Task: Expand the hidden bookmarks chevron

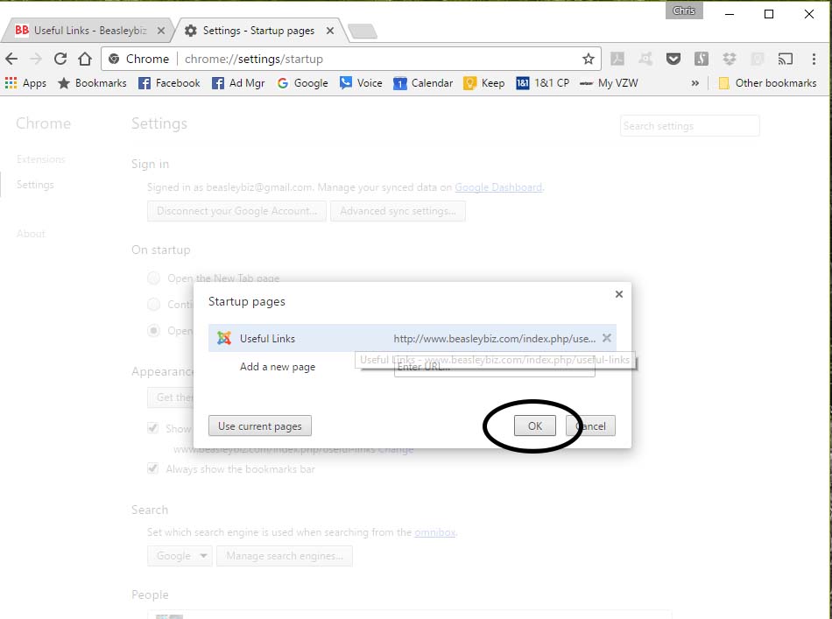Action: 695,82
